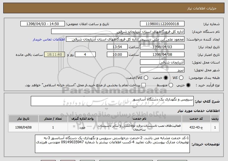The height and width of the screenshot is (161, 228).
Task: Click the request creator name field
Action: [125, 39]
